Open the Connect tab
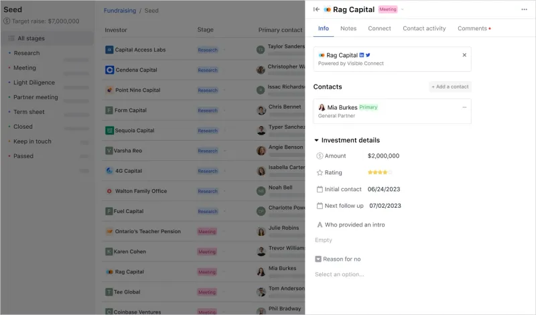536x315 pixels. tap(379, 28)
